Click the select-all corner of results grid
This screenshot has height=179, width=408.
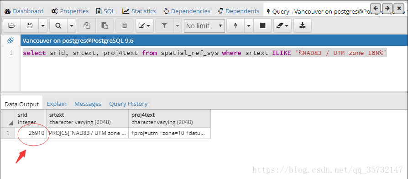tap(8, 118)
